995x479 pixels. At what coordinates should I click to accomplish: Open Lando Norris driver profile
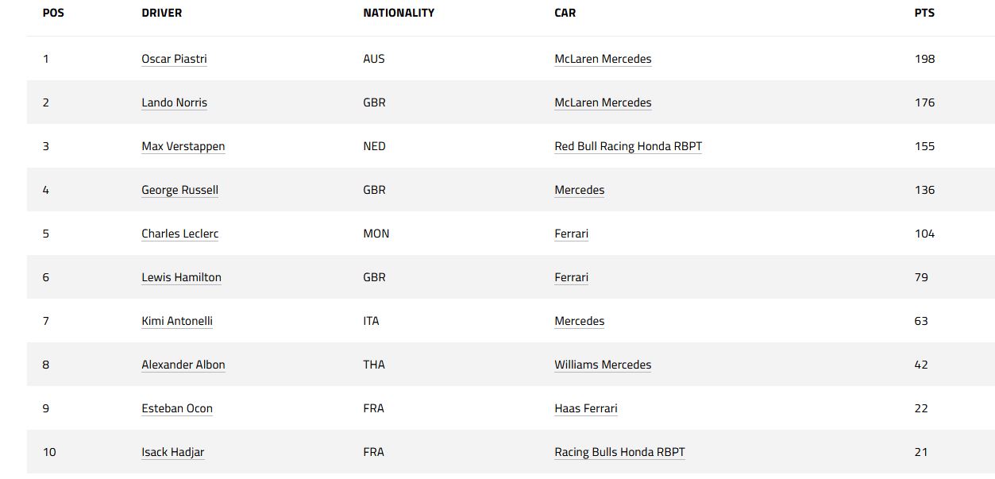tap(174, 102)
